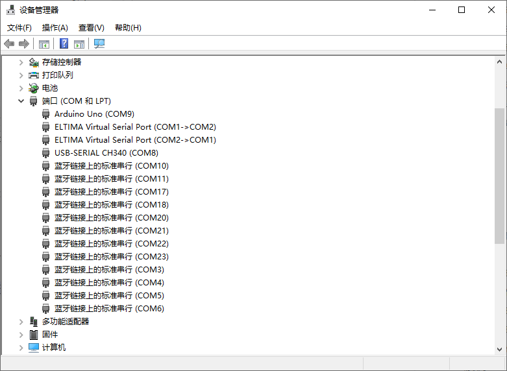Image resolution: width=507 pixels, height=371 pixels.
Task: Click the Ports (COM and LPT) category icon
Action: pyautogui.click(x=33, y=101)
